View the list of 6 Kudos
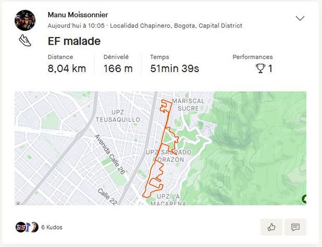Image resolution: width=322 pixels, height=247 pixels. pyautogui.click(x=52, y=227)
